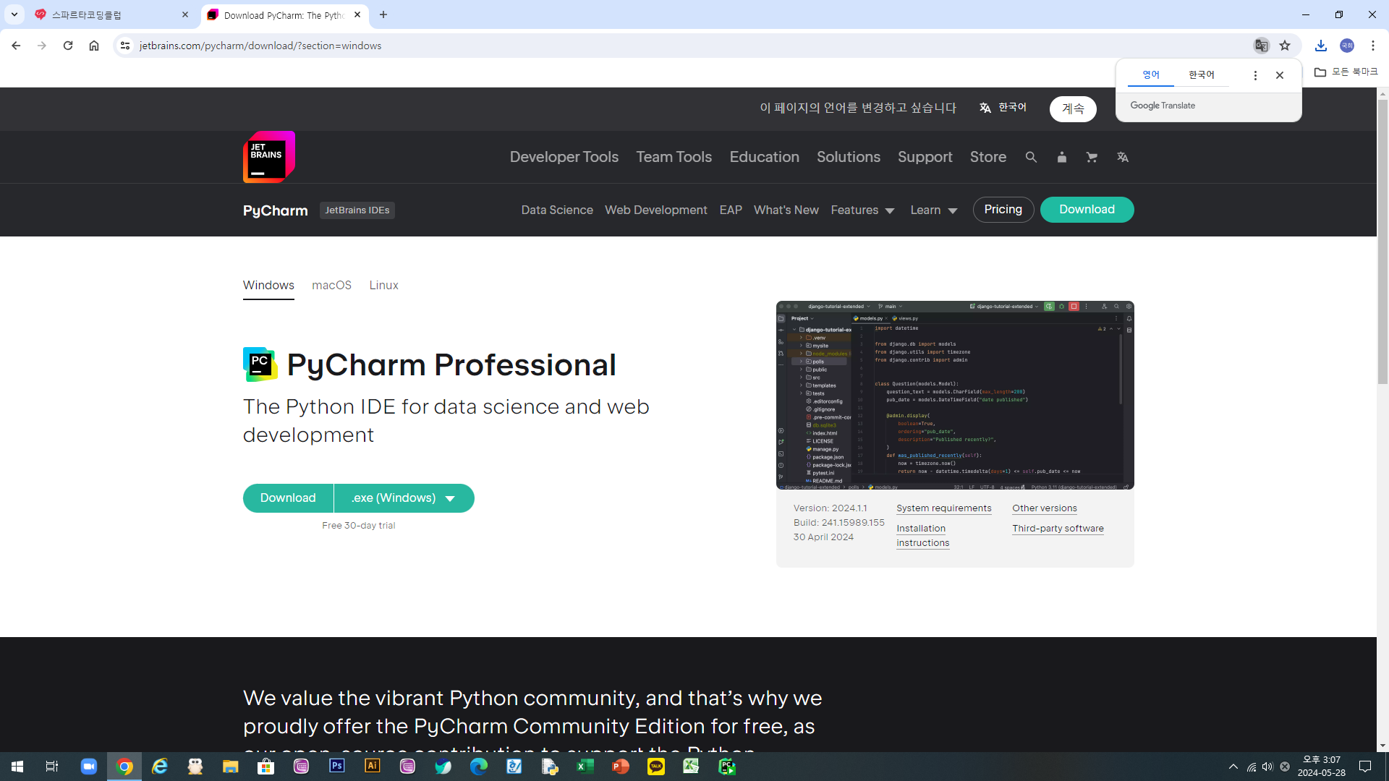Image resolution: width=1389 pixels, height=781 pixels.
Task: Select 영어 tab in Translate popup
Action: (1150, 75)
